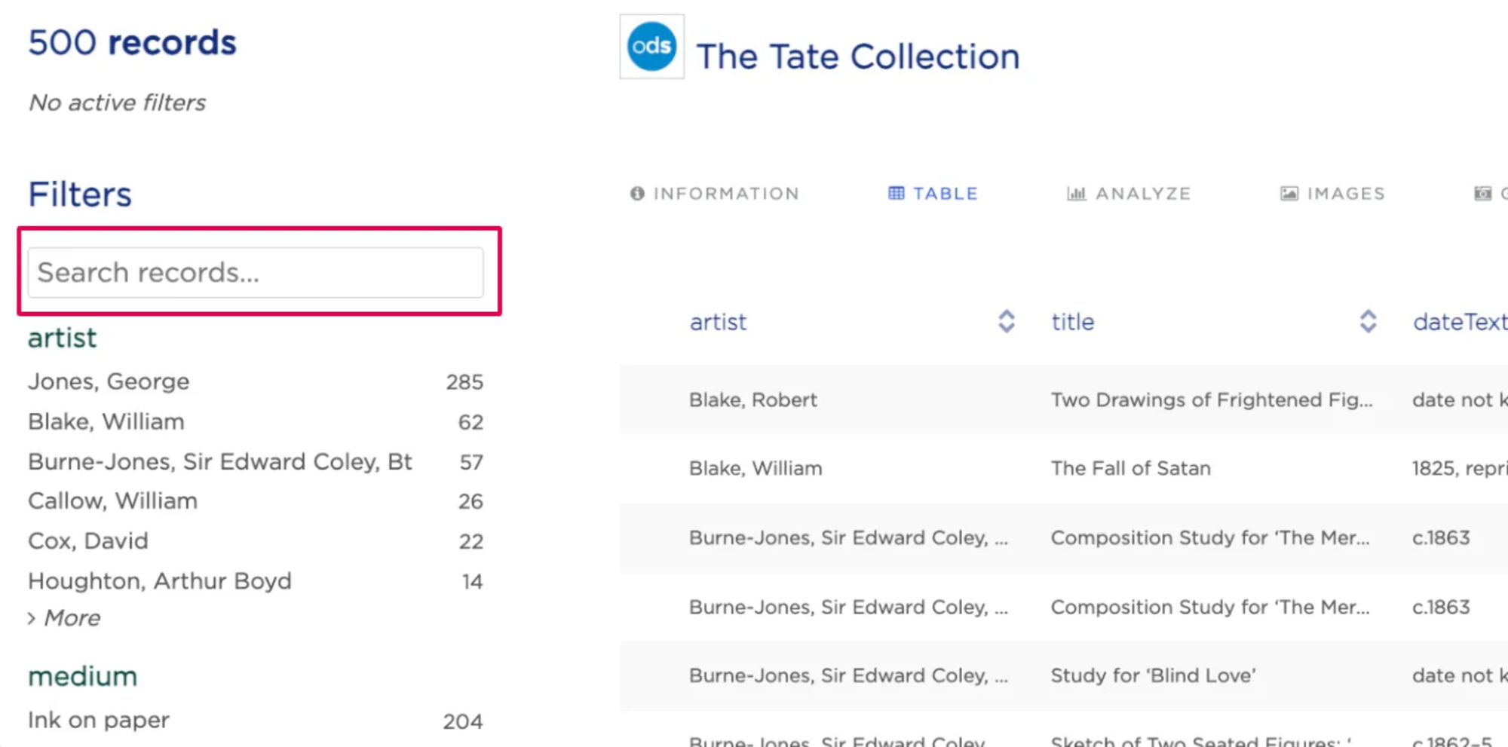Select Blake, Robert table cell
The width and height of the screenshot is (1508, 747).
tap(753, 400)
